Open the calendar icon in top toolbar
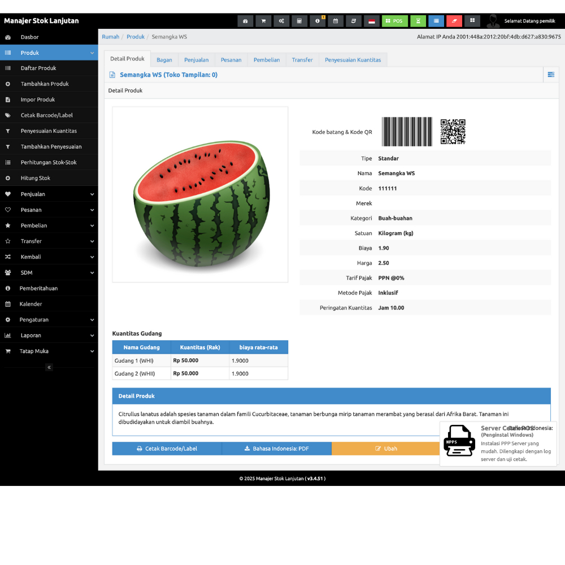The width and height of the screenshot is (565, 565). coord(336,21)
